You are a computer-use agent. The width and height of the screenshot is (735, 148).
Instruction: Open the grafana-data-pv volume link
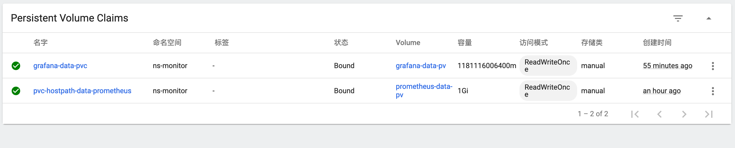(x=421, y=66)
